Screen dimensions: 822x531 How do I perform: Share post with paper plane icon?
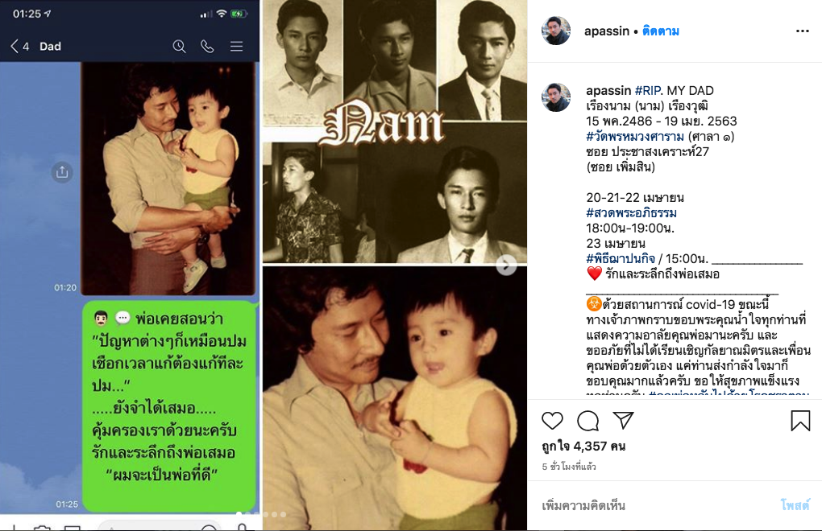point(623,420)
